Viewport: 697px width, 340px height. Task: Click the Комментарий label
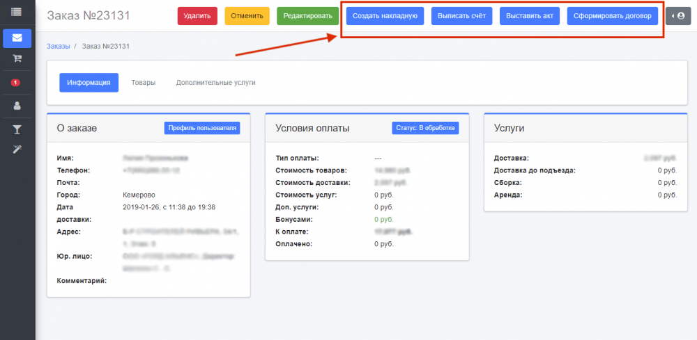coord(82,281)
